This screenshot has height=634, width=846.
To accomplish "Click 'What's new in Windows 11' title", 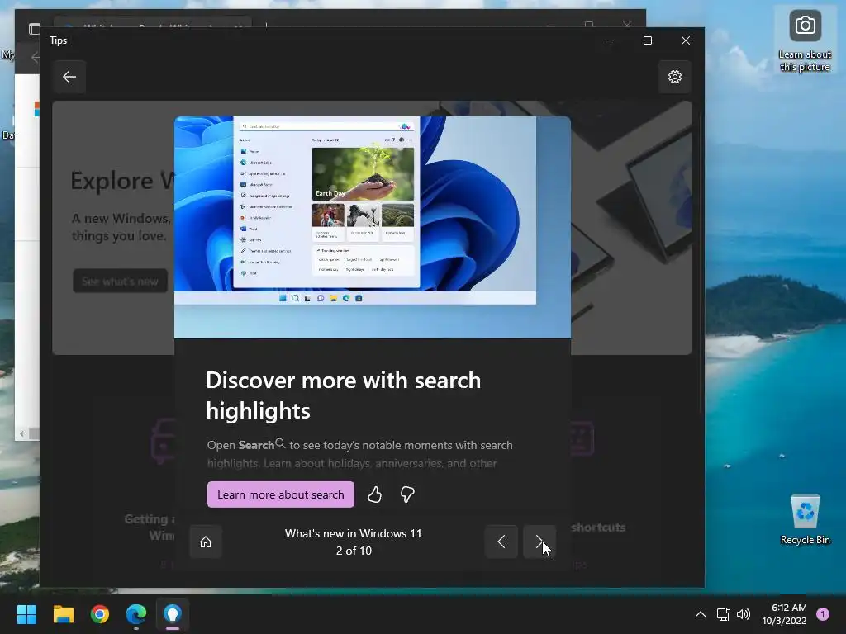I will point(353,533).
